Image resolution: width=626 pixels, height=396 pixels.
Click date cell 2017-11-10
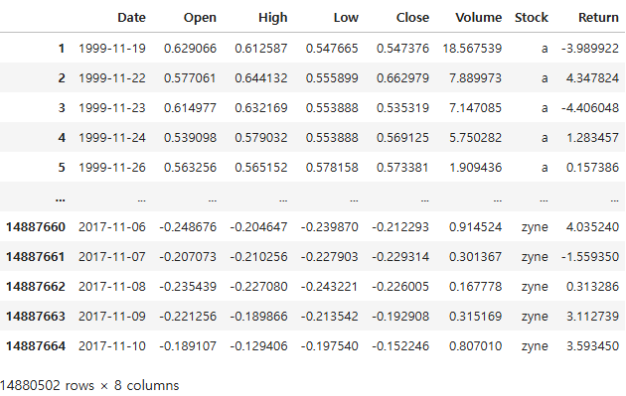click(111, 346)
